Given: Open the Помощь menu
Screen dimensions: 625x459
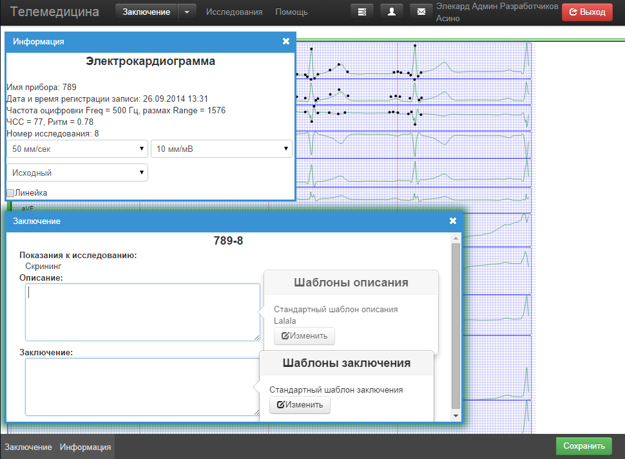Looking at the screenshot, I should coord(291,12).
